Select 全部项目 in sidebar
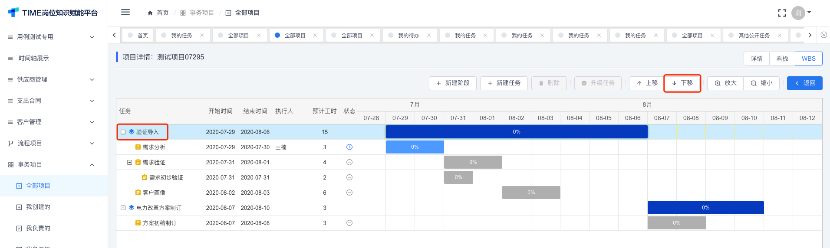This screenshot has width=830, height=248. [54, 186]
